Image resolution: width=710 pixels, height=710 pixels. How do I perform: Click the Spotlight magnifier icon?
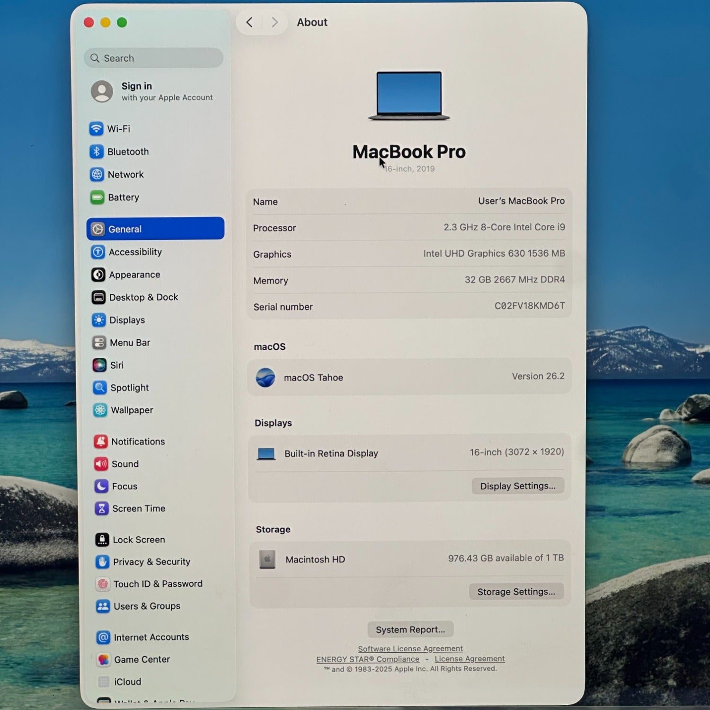point(99,388)
